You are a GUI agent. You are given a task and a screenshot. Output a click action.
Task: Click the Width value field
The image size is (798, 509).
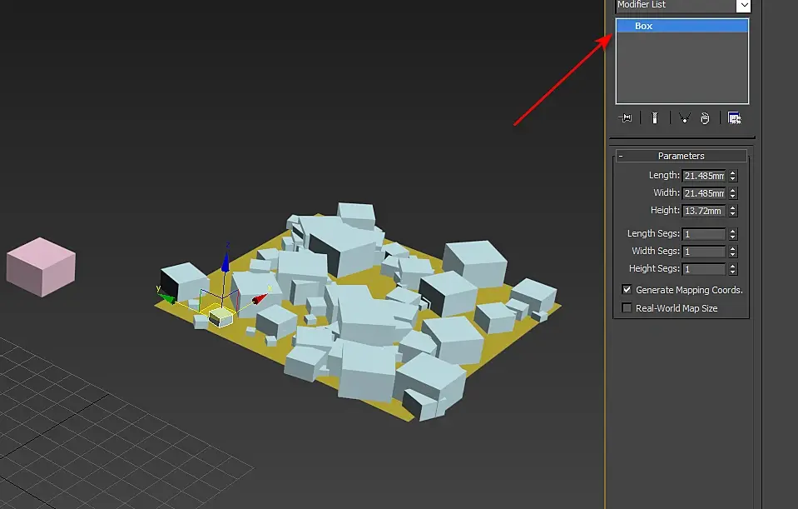coord(703,193)
